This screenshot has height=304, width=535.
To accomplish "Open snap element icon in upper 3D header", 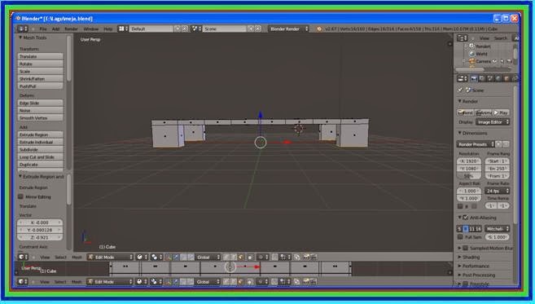I will point(285,257).
